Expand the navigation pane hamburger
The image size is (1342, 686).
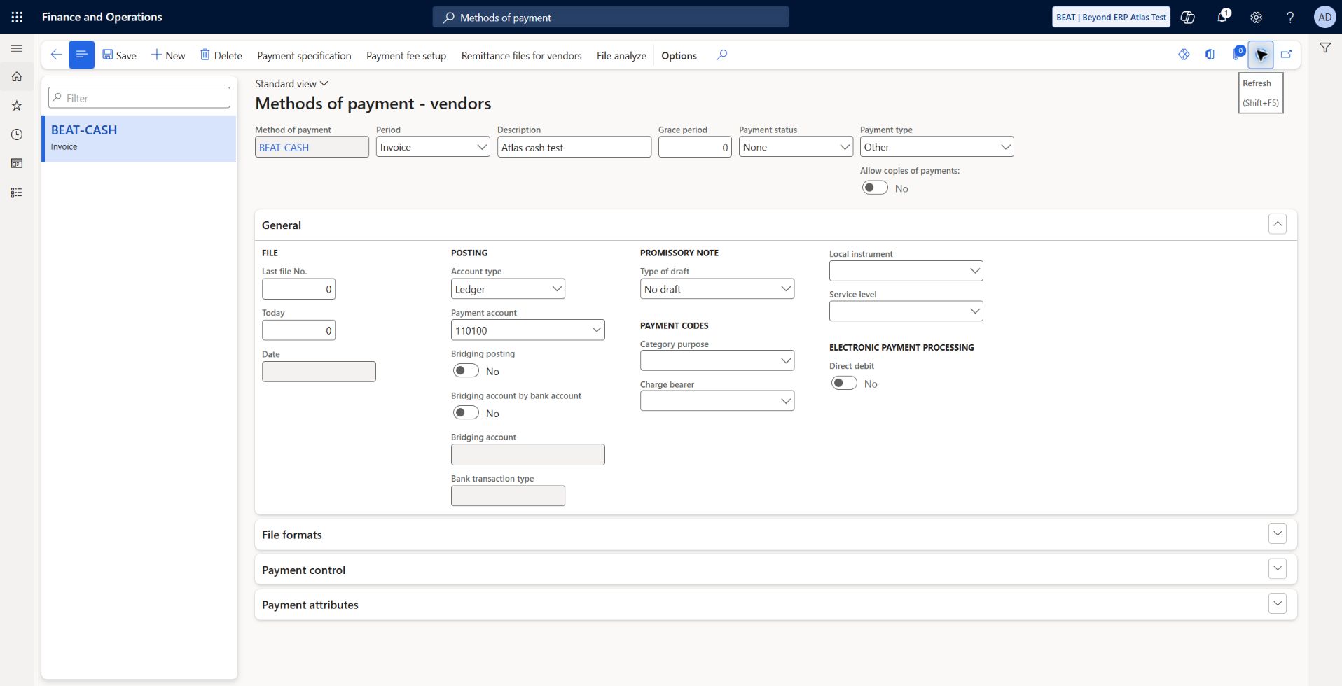click(17, 48)
